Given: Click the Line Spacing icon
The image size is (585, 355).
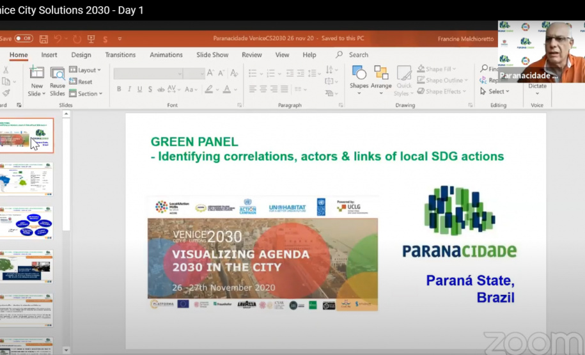Looking at the screenshot, I should [x=313, y=73].
